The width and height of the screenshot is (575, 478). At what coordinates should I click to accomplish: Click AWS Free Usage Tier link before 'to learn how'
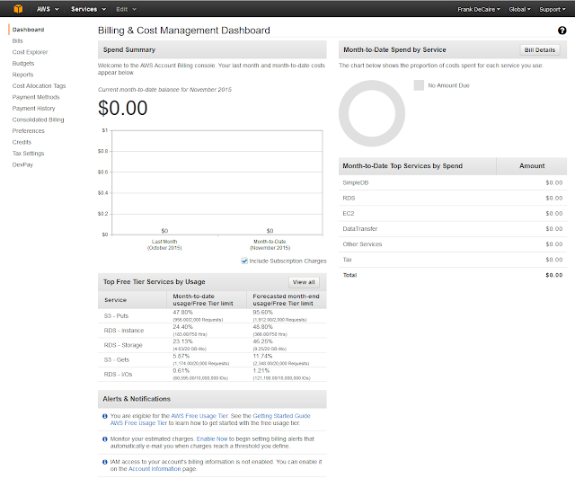click(x=138, y=423)
